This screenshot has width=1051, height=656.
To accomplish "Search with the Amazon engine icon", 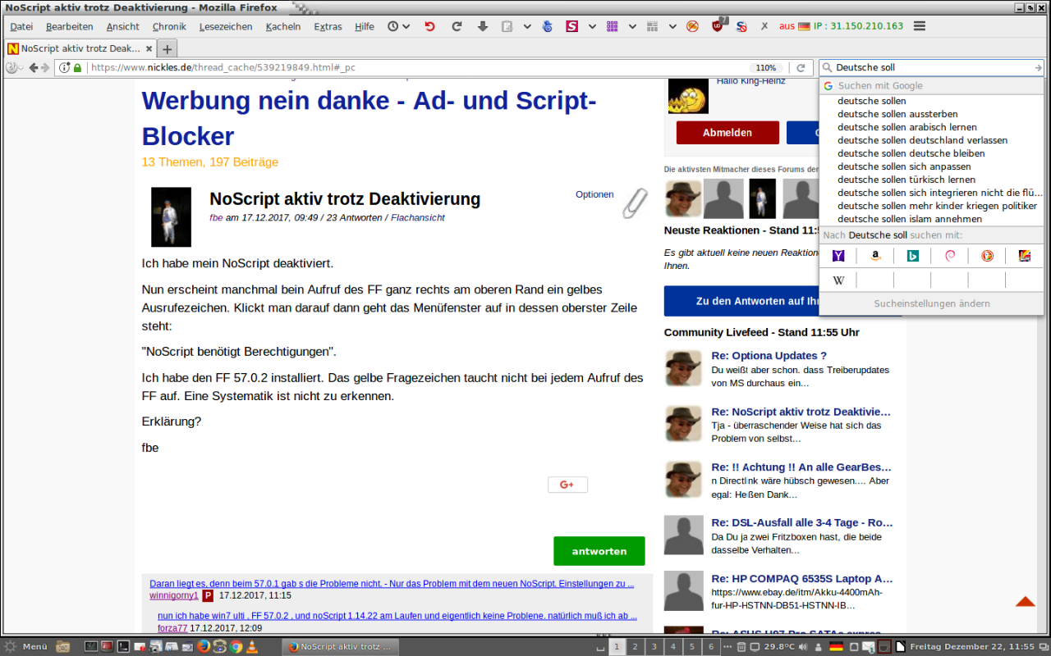I will pyautogui.click(x=875, y=256).
